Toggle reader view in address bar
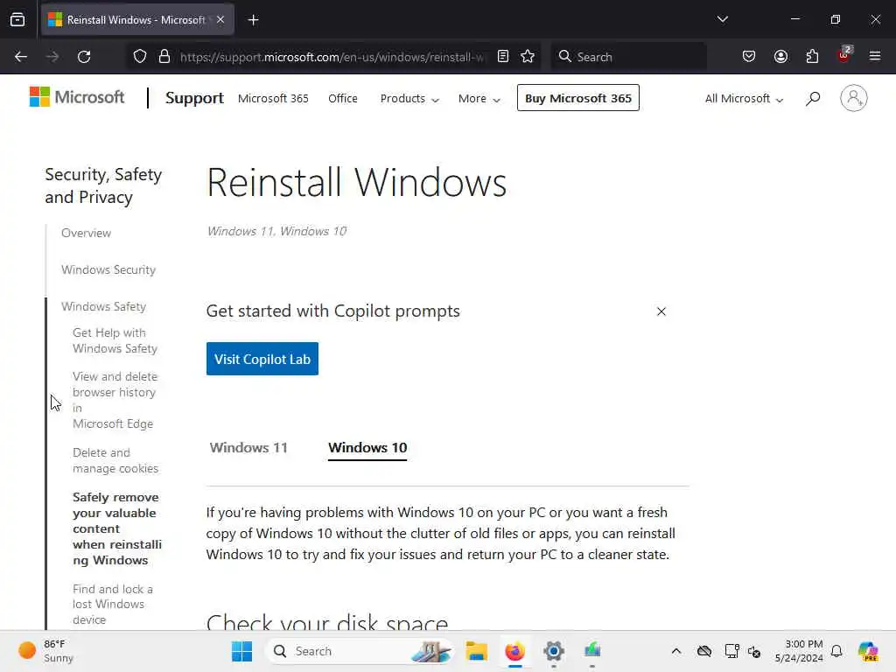This screenshot has width=896, height=672. click(x=503, y=57)
